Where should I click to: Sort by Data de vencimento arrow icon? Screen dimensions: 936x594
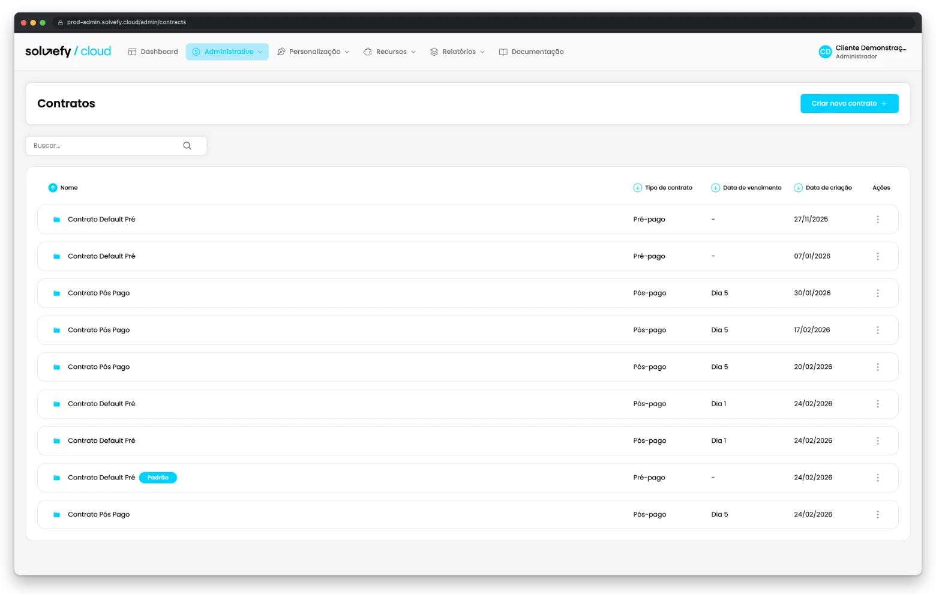[716, 188]
